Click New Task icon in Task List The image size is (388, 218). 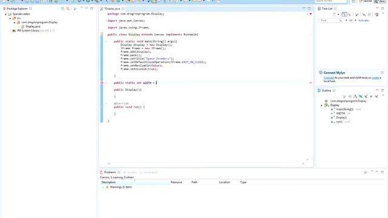pyautogui.click(x=334, y=15)
